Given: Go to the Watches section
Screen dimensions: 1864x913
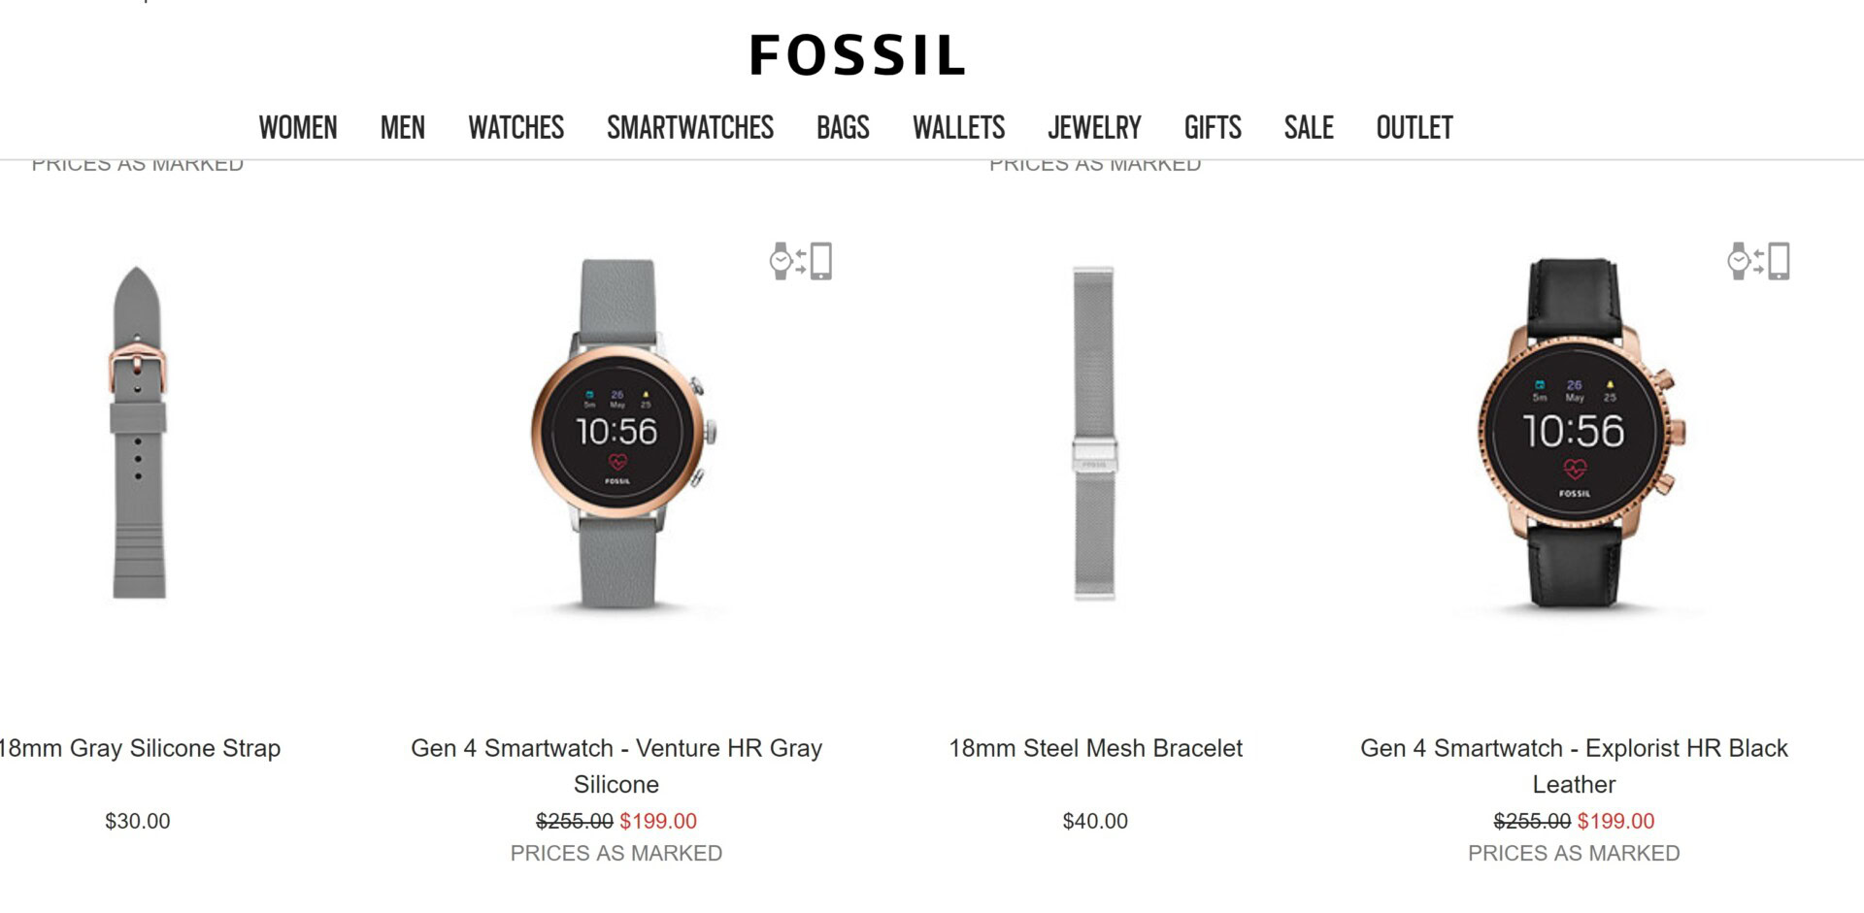Looking at the screenshot, I should click(516, 127).
